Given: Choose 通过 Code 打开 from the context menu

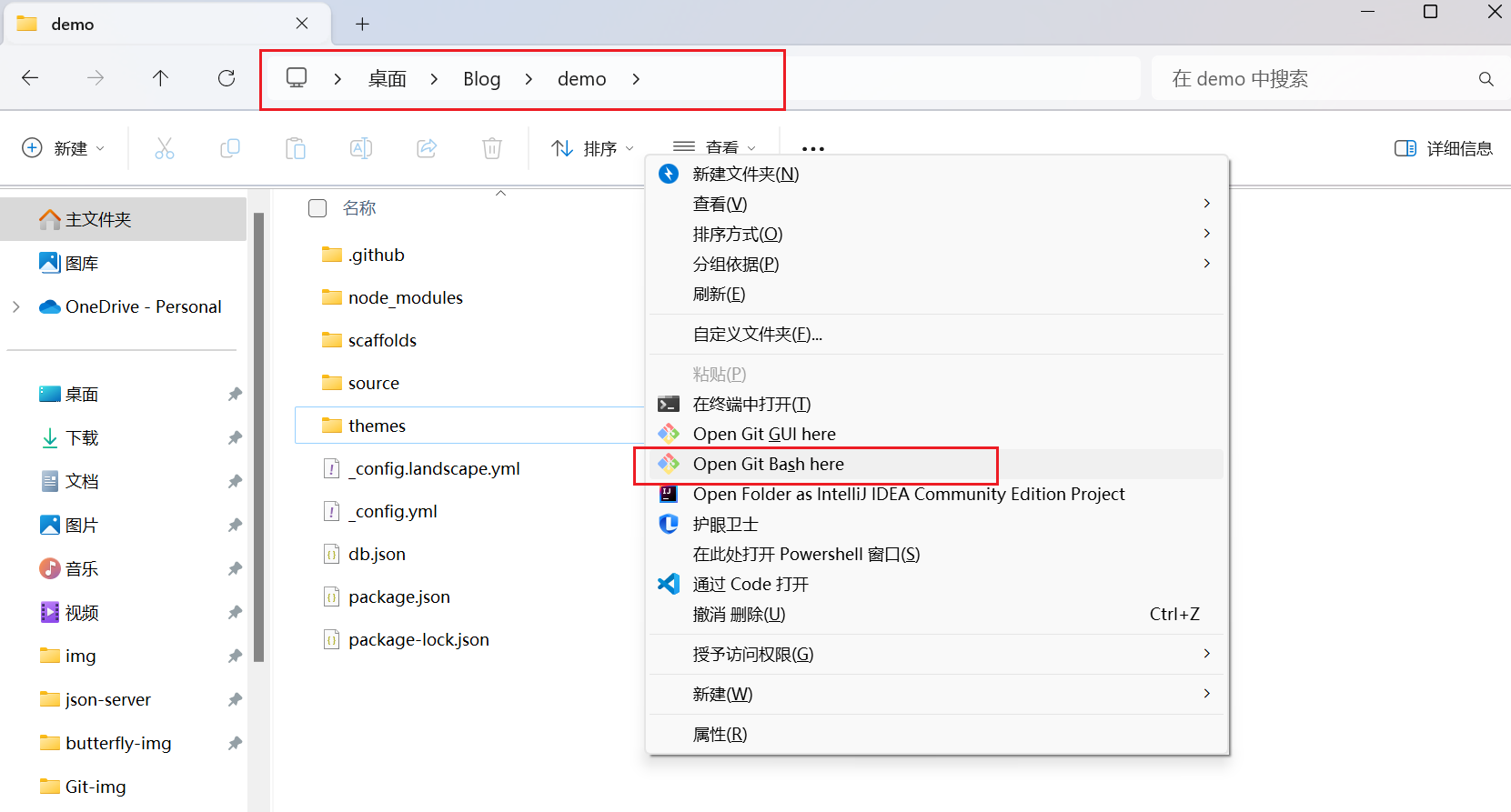Looking at the screenshot, I should [750, 585].
